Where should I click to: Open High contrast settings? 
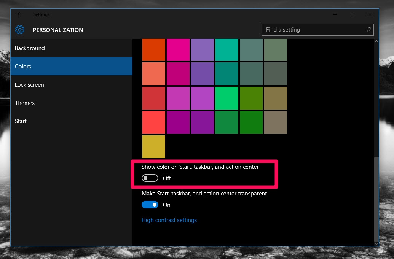click(169, 220)
